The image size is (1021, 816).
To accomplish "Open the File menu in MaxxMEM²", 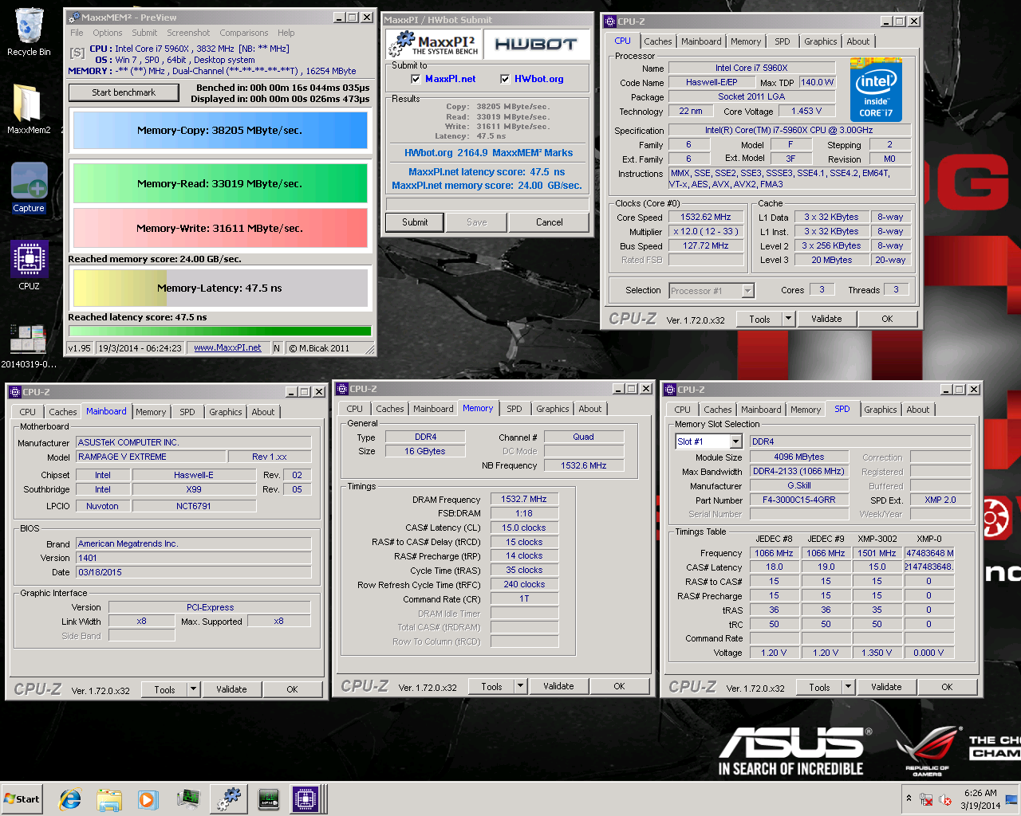I will [77, 33].
